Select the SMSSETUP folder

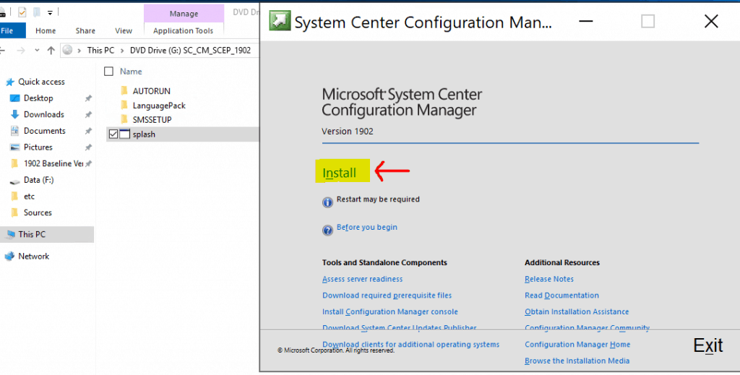[152, 120]
